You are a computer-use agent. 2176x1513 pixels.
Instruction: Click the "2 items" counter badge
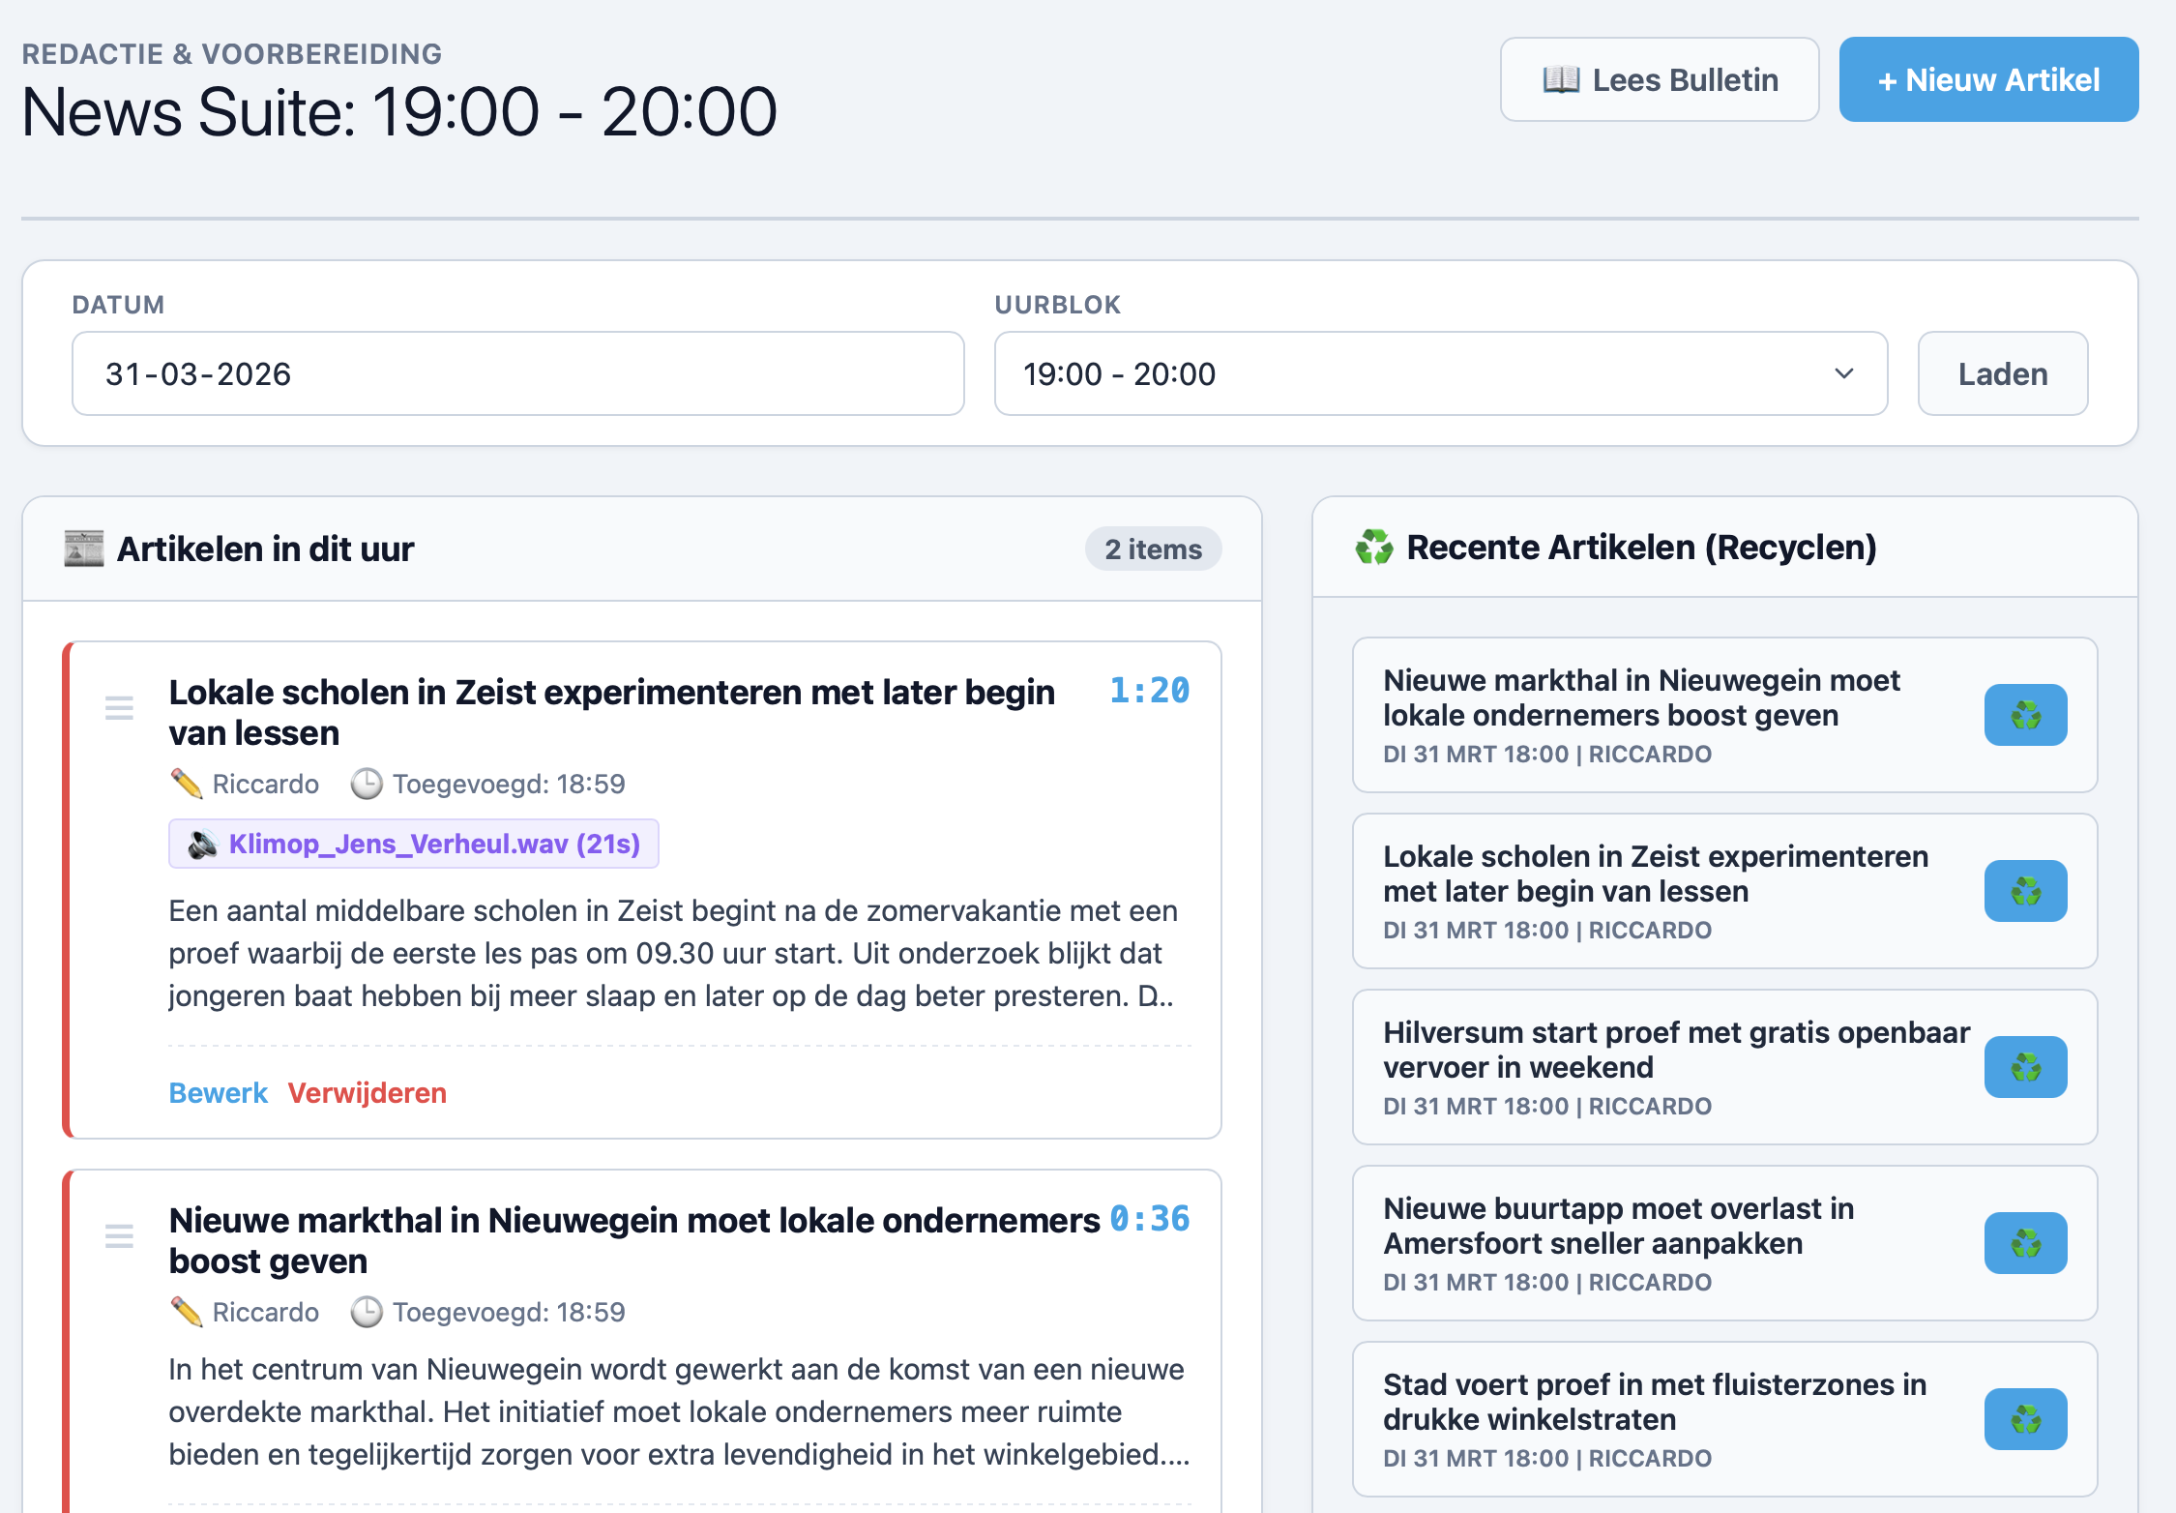[x=1153, y=548]
